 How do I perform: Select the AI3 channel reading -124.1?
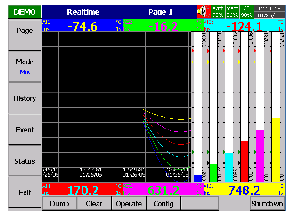tap(244, 25)
